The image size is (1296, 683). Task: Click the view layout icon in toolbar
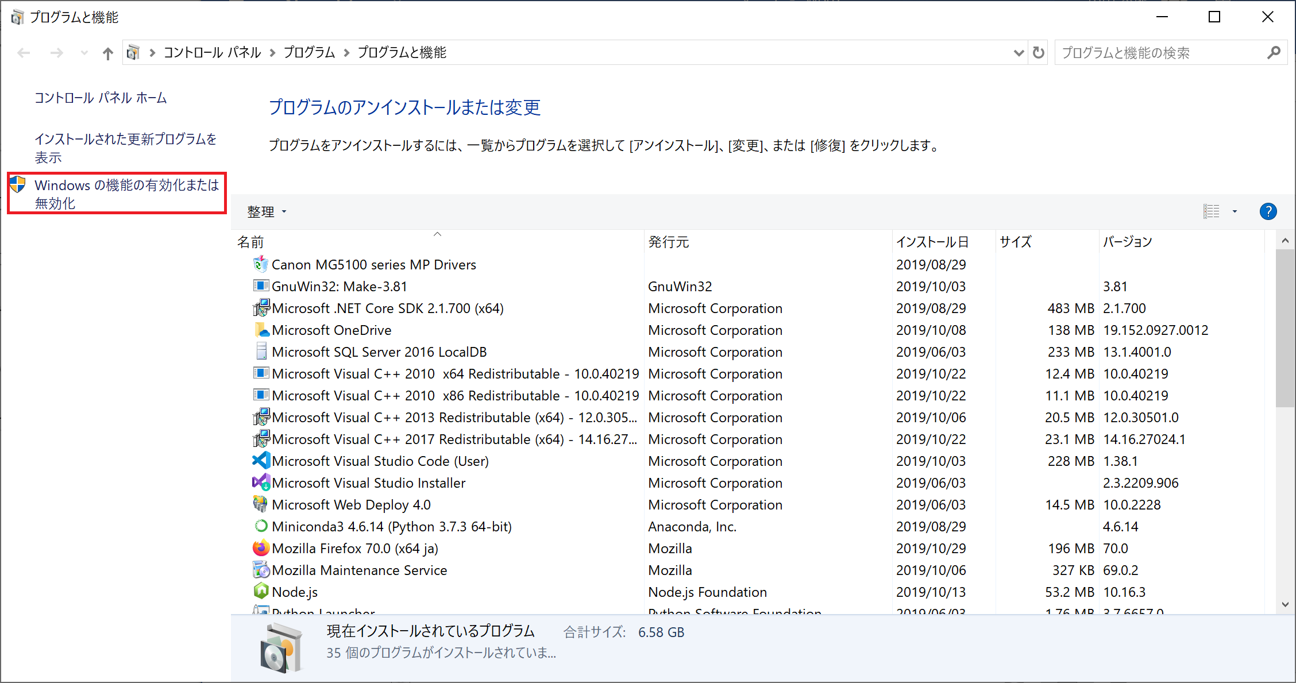1211,211
